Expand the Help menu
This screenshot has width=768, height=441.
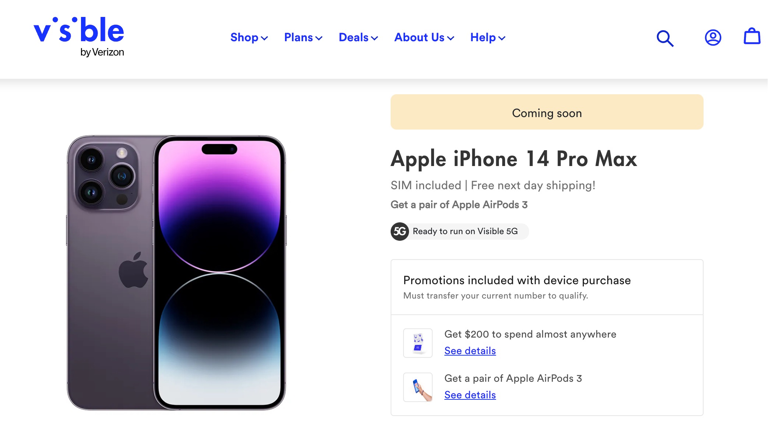pyautogui.click(x=487, y=37)
